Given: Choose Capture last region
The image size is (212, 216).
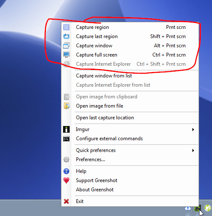Looking at the screenshot, I should (130, 36).
